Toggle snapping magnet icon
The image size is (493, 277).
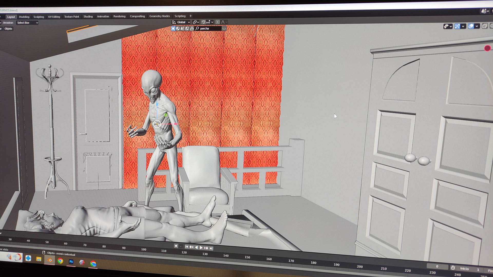click(203, 22)
